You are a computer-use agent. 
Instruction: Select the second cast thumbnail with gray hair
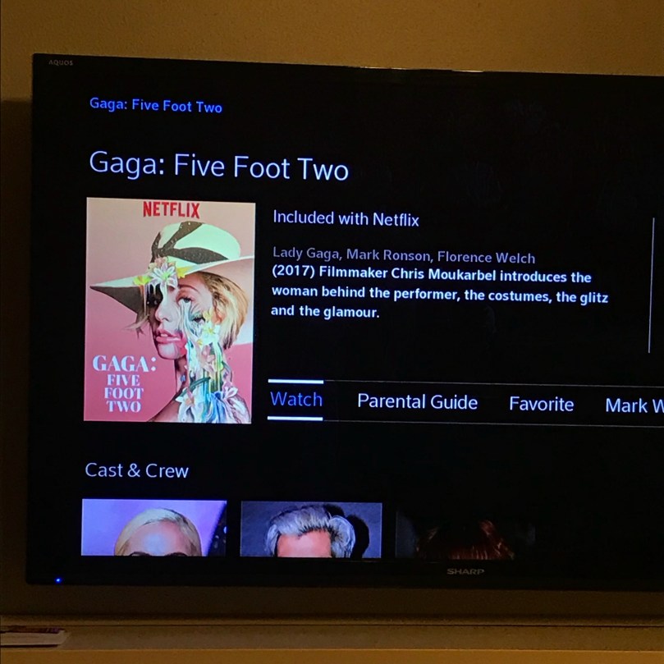pyautogui.click(x=311, y=529)
